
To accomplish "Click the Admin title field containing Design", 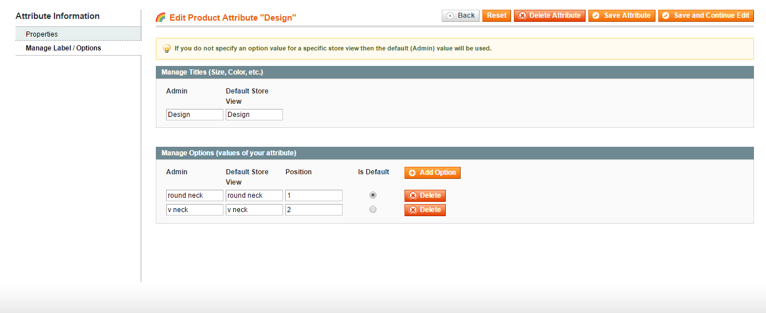I will [x=194, y=115].
